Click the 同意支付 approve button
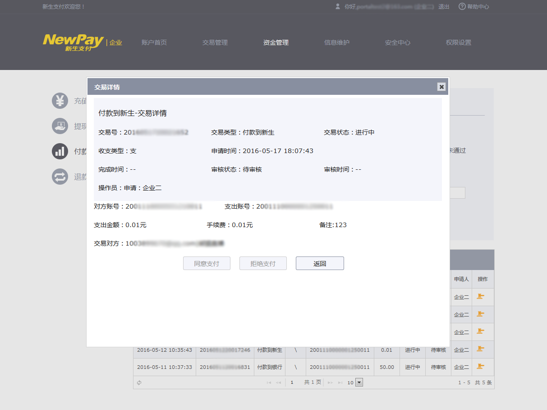The width and height of the screenshot is (547, 410). [207, 264]
